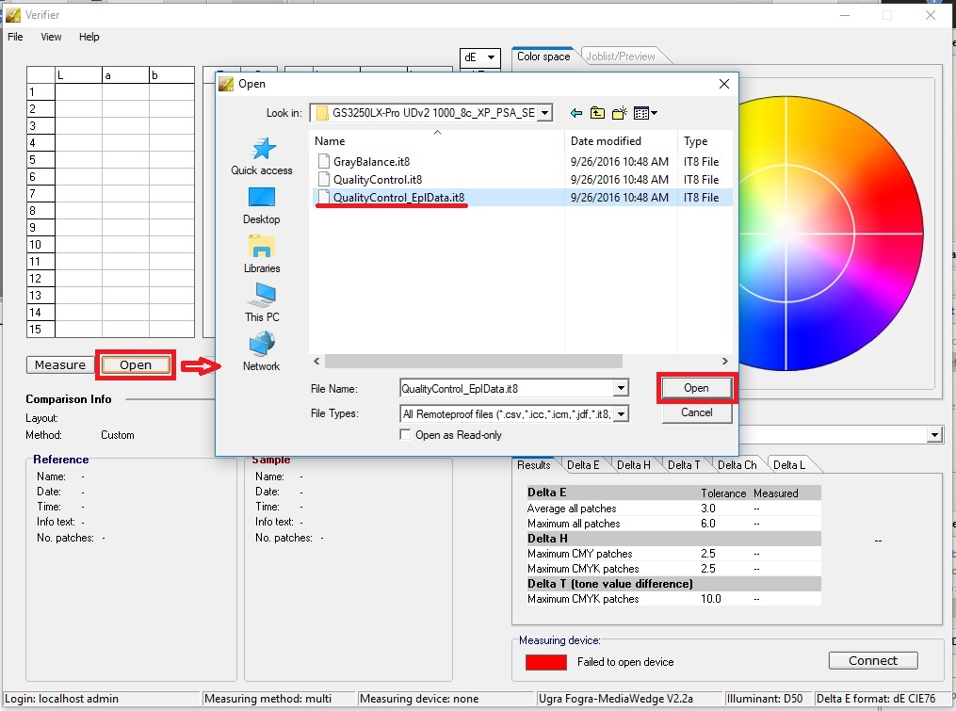Viewport: 956px width, 711px height.
Task: Switch to the Delta T tab
Action: (684, 464)
